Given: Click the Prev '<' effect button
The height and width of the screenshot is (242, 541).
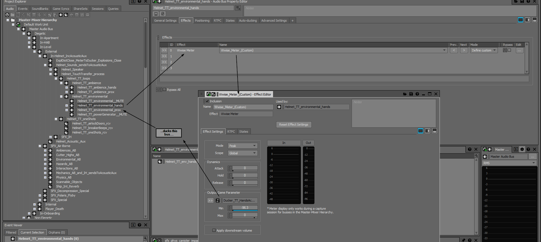Looking at the screenshot, I should 454,50.
